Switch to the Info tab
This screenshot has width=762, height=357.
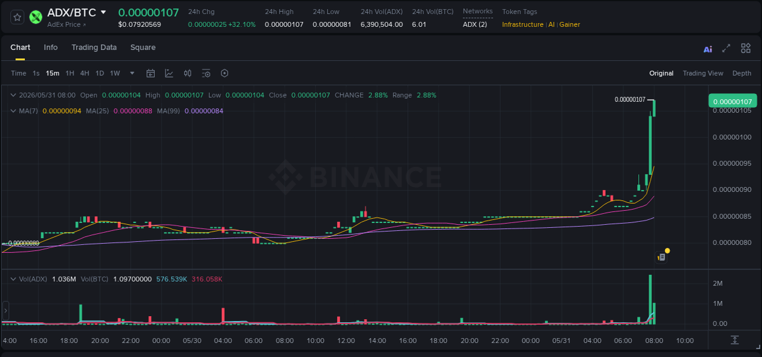(51, 48)
